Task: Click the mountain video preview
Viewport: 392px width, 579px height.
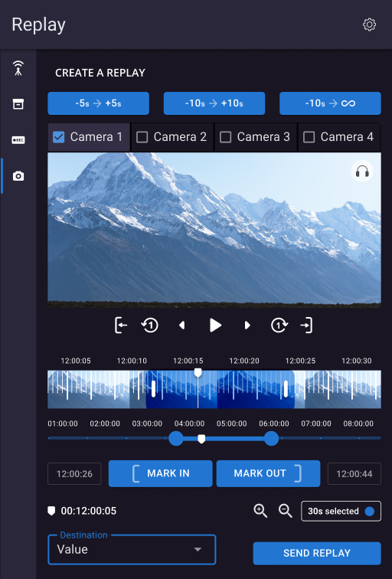Action: 214,231
